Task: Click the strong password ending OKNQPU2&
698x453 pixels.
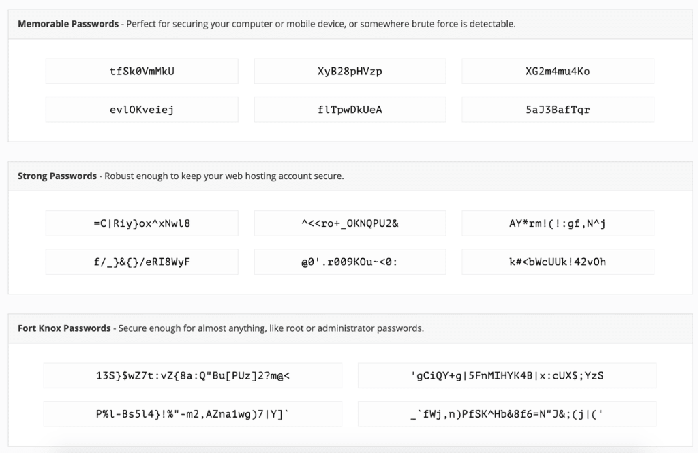Action: (x=349, y=223)
